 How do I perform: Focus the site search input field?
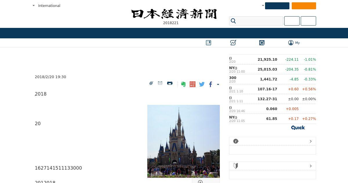tap(256, 21)
